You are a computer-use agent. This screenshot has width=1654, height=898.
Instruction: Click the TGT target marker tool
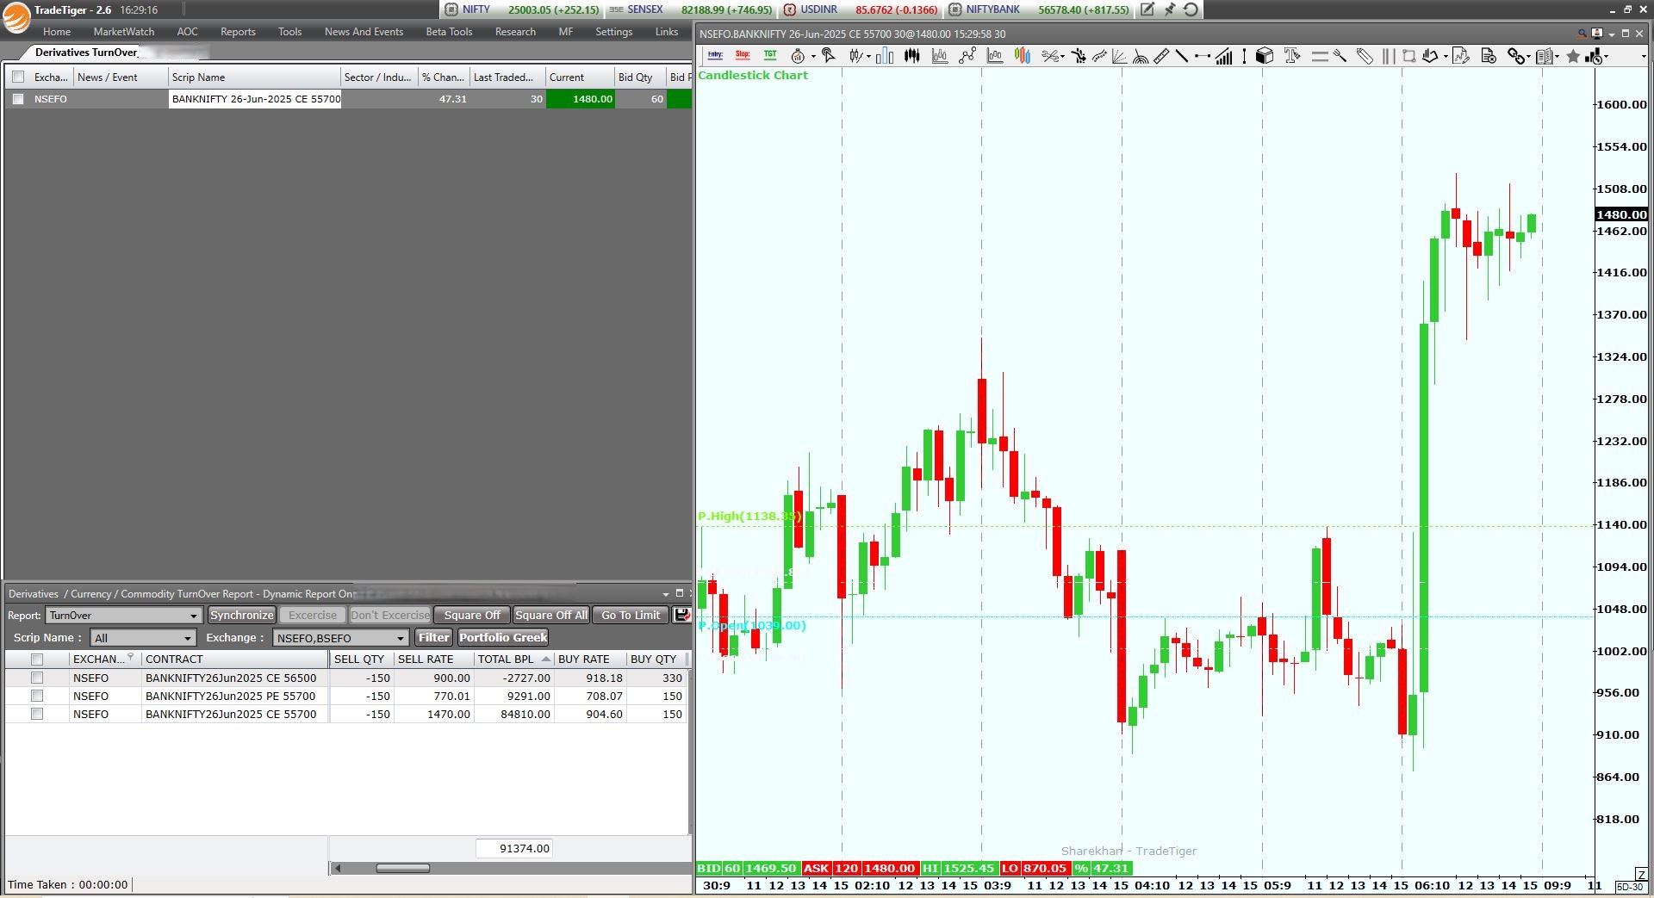pyautogui.click(x=770, y=55)
